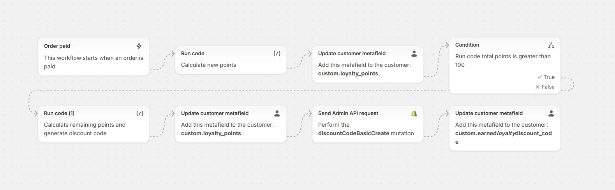Click the code braces icon beside Calculate new points
The height and width of the screenshot is (190, 615).
point(277,54)
